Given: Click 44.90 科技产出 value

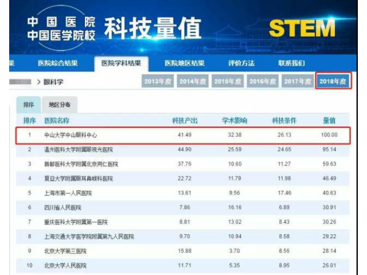Looking at the screenshot, I should 185,150.
